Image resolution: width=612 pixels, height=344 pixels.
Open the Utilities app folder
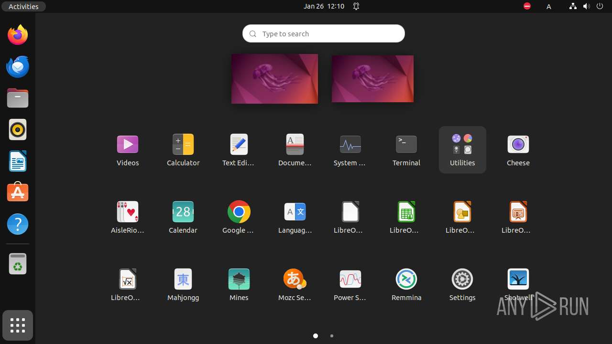coord(462,150)
